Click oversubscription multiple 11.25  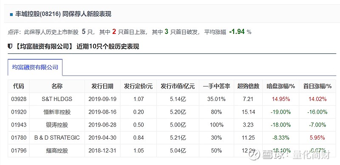tap(249, 137)
